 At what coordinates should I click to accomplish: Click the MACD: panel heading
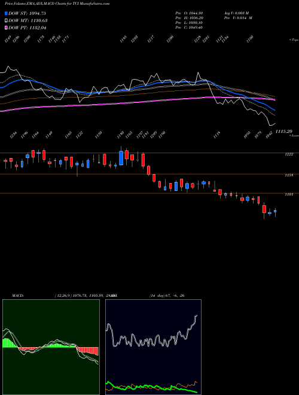click(x=17, y=296)
